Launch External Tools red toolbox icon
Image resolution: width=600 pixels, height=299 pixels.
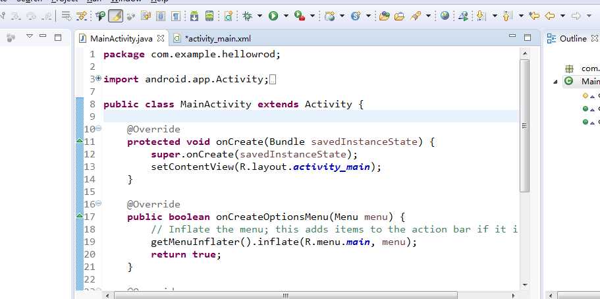[x=299, y=16]
